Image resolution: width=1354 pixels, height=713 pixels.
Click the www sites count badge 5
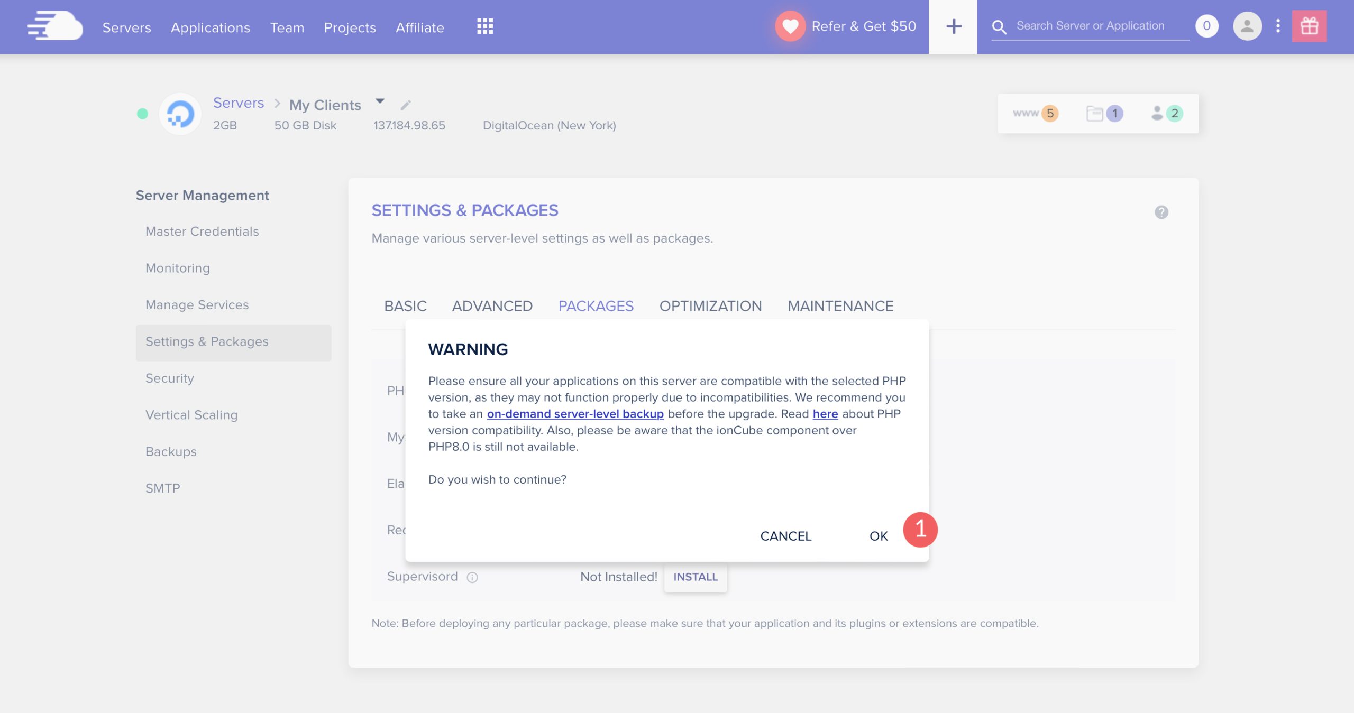[1049, 112]
